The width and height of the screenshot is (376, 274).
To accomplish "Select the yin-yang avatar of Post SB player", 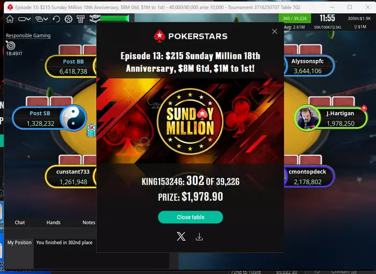I will coord(74,118).
